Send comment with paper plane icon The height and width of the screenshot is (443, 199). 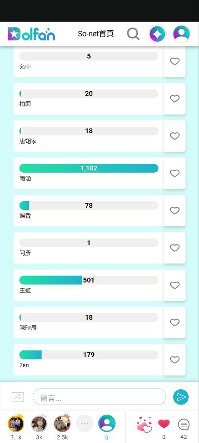coord(181,397)
